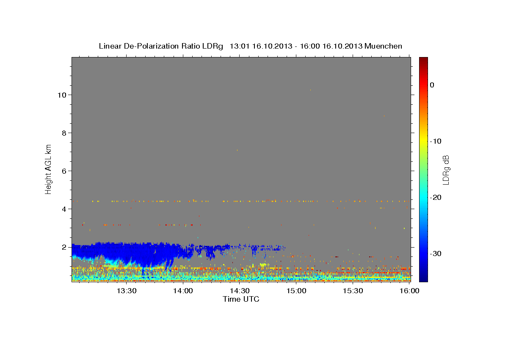Click the 14:30 time tick label
The height and width of the screenshot is (338, 508).
coord(240,291)
